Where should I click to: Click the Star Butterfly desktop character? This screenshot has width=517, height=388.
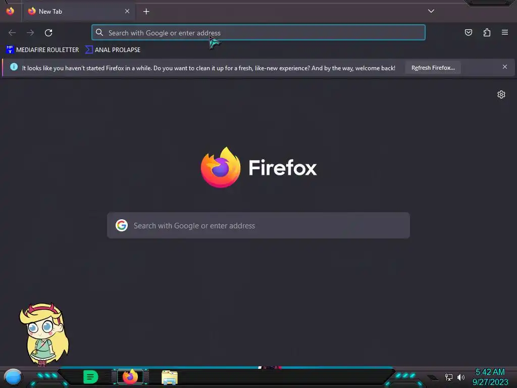point(44,334)
